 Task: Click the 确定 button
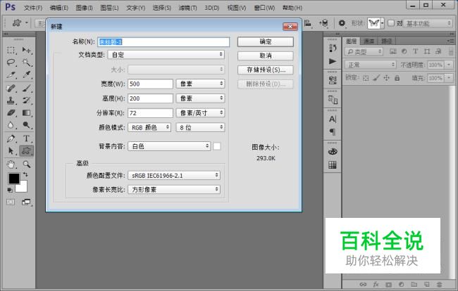click(x=266, y=41)
